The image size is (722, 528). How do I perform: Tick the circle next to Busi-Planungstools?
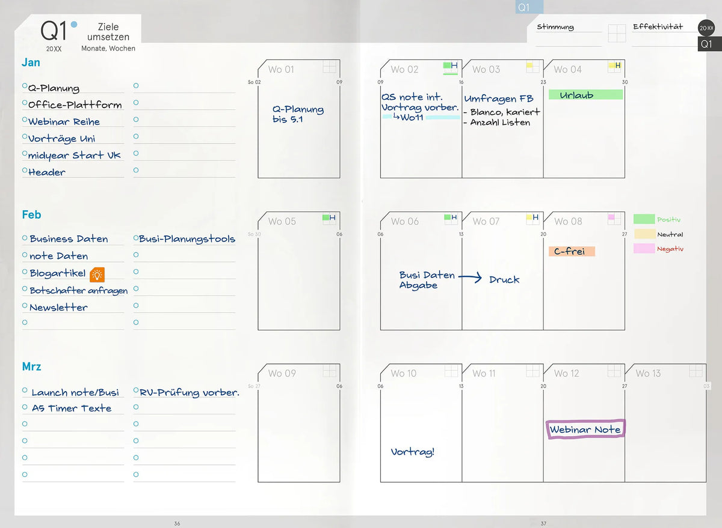pyautogui.click(x=136, y=238)
